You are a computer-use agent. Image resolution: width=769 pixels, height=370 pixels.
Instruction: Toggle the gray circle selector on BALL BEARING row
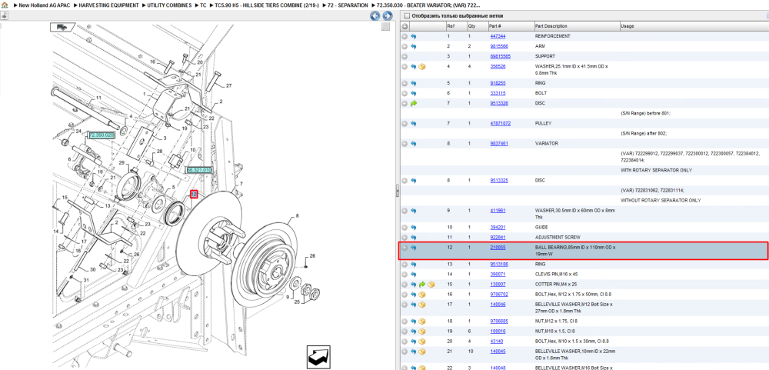(x=404, y=248)
